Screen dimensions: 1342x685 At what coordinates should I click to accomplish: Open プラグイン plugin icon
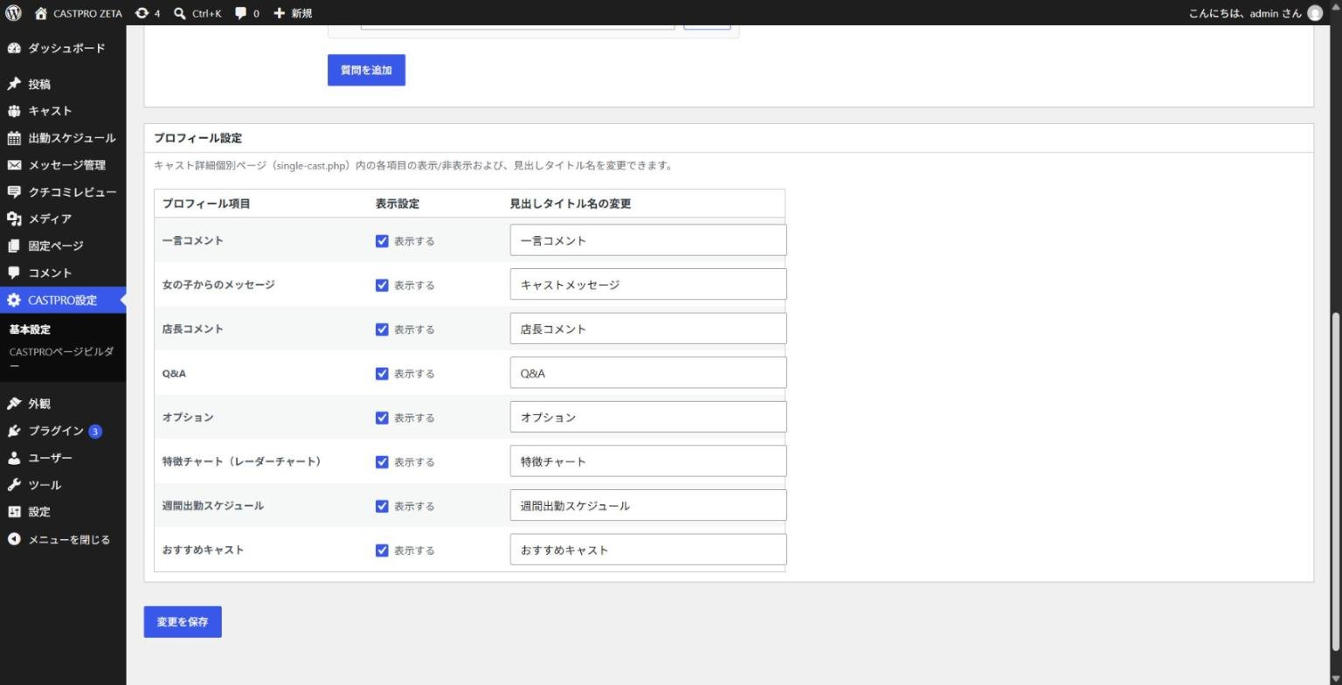[x=14, y=431]
